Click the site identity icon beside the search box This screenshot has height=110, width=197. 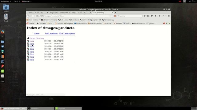[115, 16]
